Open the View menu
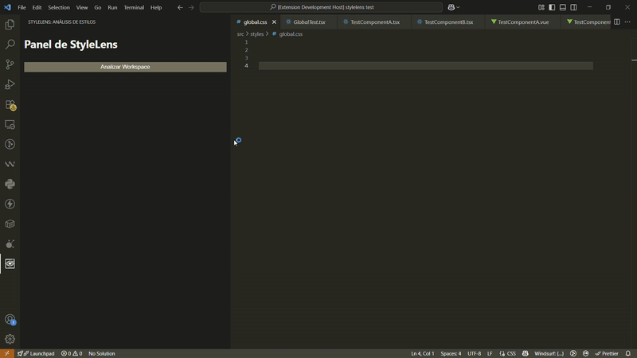The image size is (637, 358). (82, 7)
